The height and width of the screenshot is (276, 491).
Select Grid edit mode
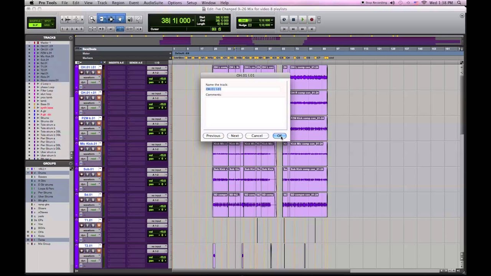(48, 25)
